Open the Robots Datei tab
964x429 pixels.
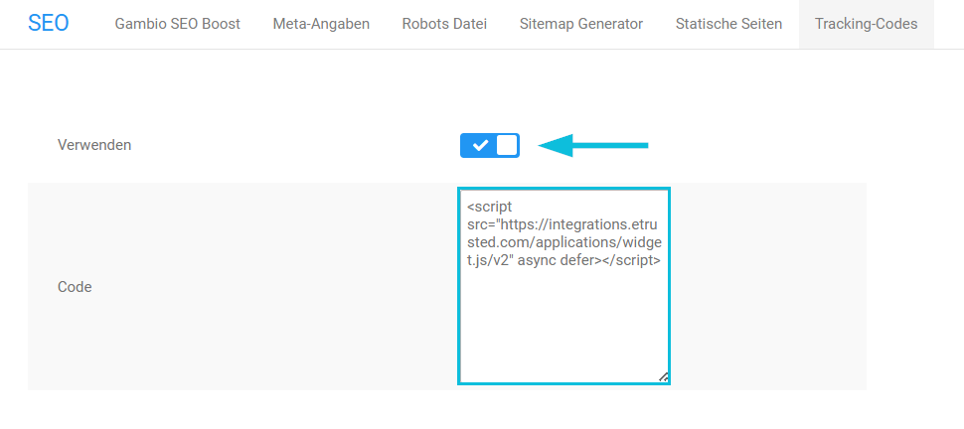[444, 24]
